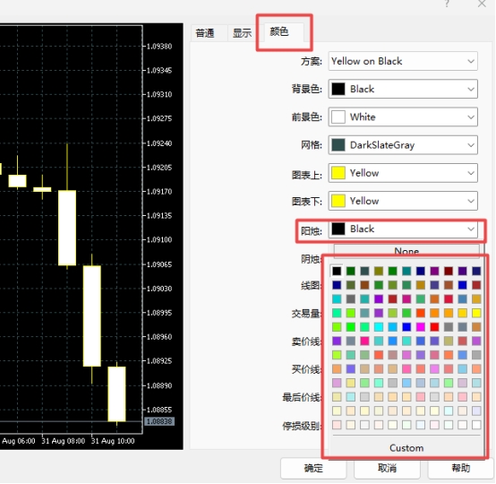The height and width of the screenshot is (484, 496).
Task: Select None in the color picker
Action: pyautogui.click(x=406, y=251)
